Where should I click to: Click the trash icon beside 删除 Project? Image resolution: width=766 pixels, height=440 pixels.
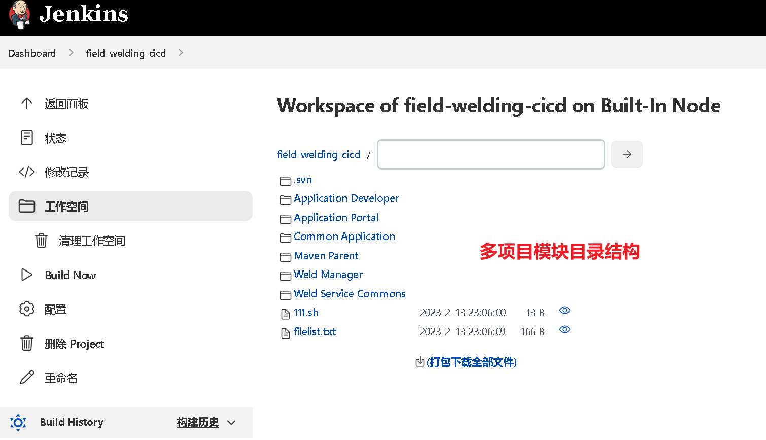click(x=27, y=343)
